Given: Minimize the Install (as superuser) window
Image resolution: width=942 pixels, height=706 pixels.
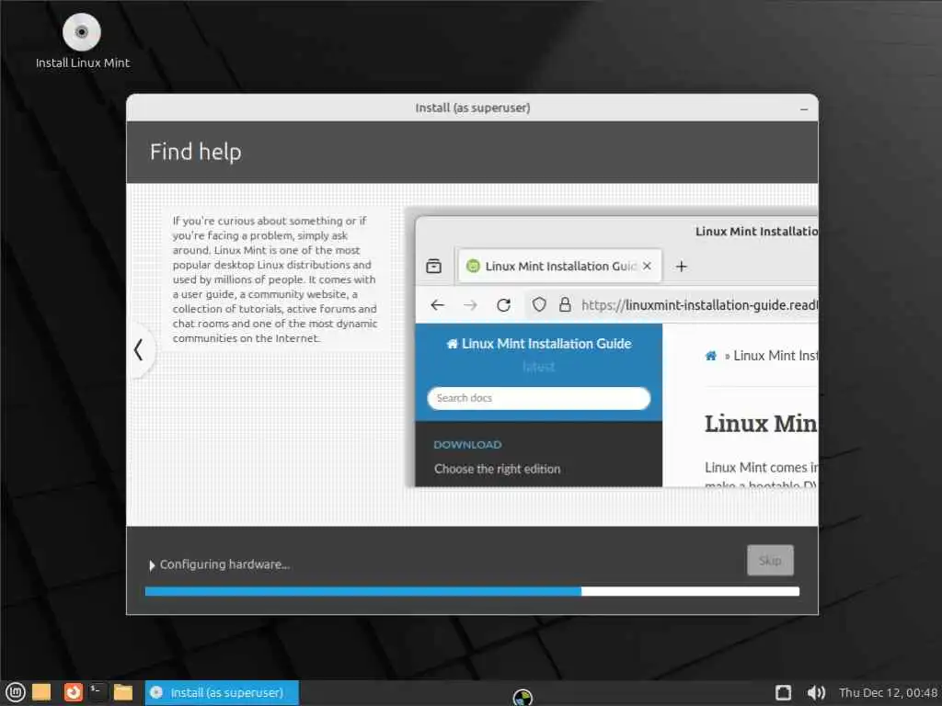Looking at the screenshot, I should tap(804, 108).
